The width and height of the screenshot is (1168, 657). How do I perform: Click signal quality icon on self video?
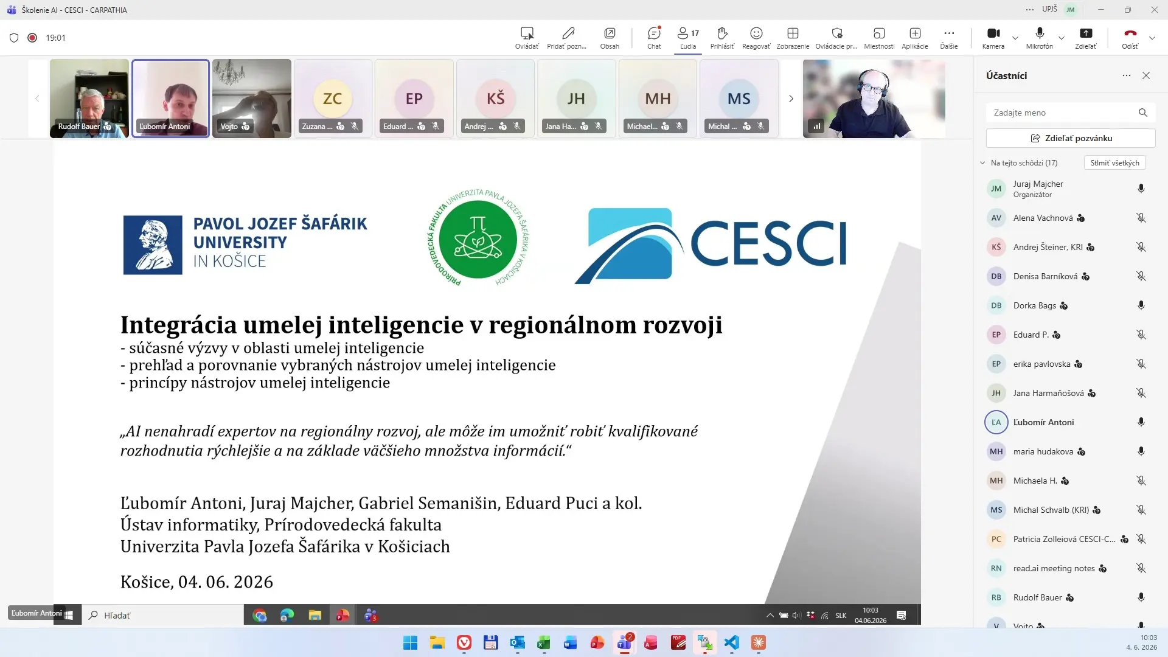(816, 127)
